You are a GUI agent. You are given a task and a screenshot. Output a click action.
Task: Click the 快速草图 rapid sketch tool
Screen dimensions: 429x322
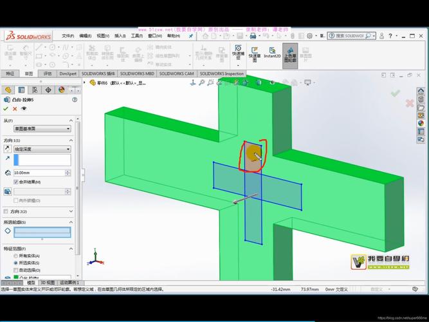(x=255, y=54)
